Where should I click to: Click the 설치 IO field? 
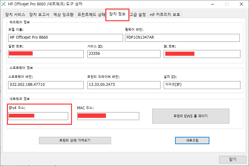coord(202,85)
